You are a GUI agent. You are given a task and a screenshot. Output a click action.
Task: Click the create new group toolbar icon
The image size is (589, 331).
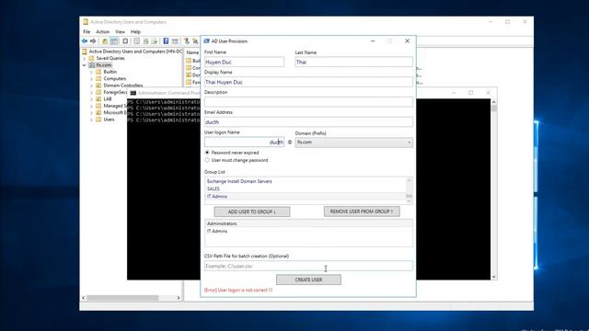pyautogui.click(x=195, y=40)
